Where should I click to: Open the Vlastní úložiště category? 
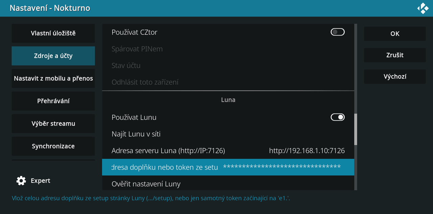(53, 33)
